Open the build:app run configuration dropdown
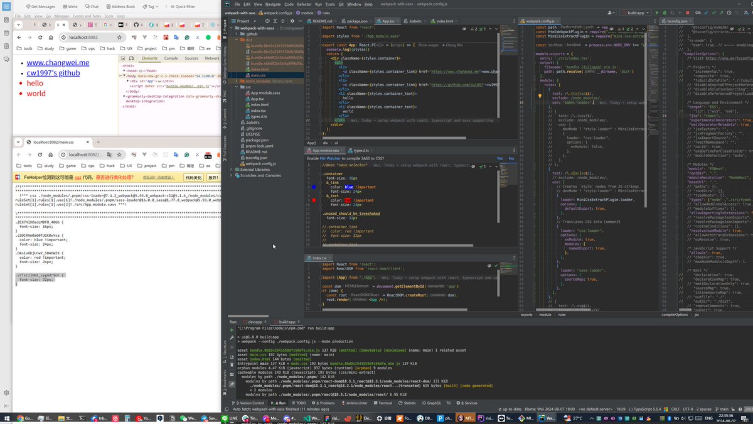The height and width of the screenshot is (424, 753). tap(635, 13)
